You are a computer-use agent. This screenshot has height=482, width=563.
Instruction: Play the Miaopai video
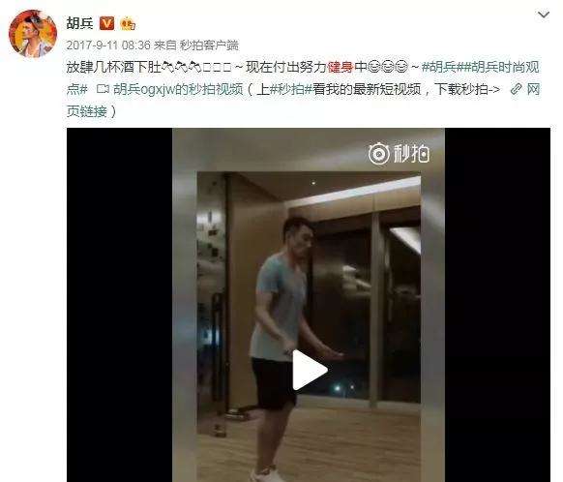310,370
